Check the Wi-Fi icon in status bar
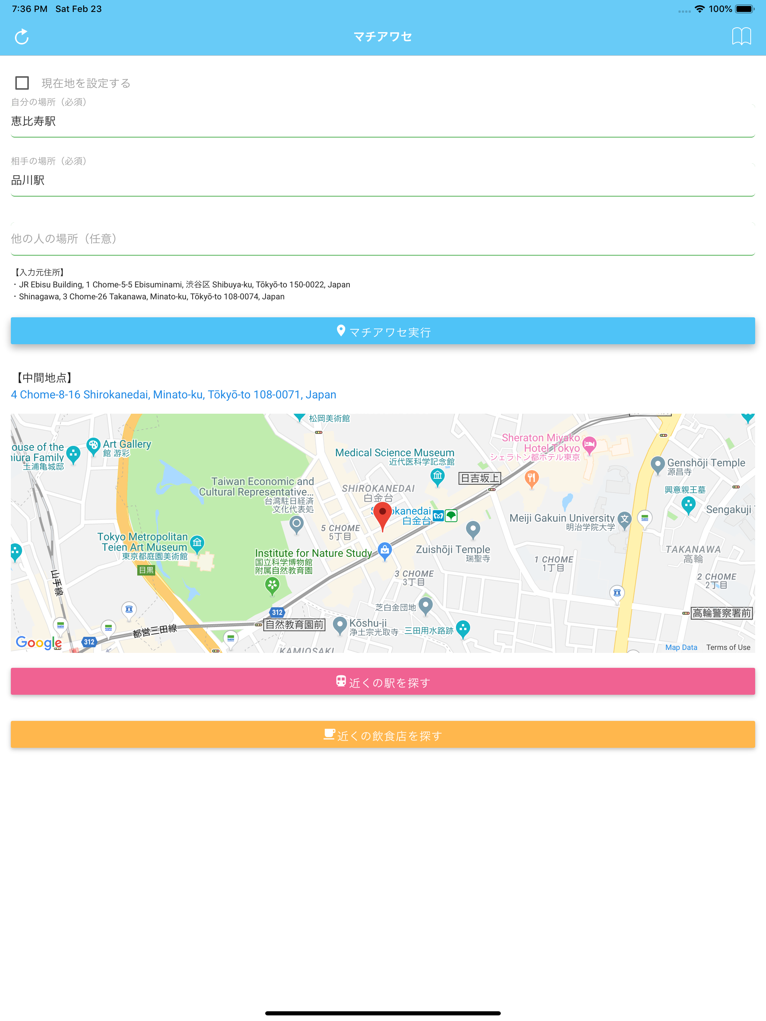The height and width of the screenshot is (1021, 766). point(700,9)
